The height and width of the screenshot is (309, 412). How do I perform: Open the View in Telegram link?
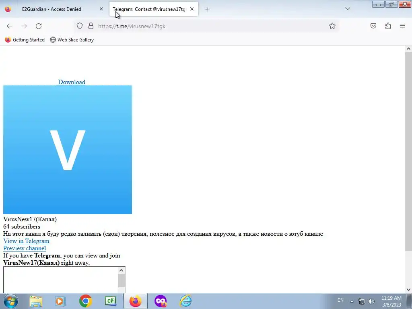click(x=26, y=241)
